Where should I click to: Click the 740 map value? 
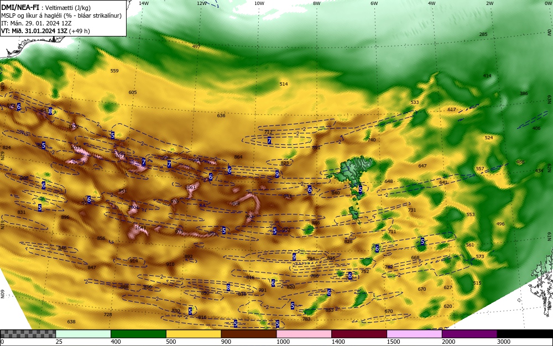tap(372, 140)
